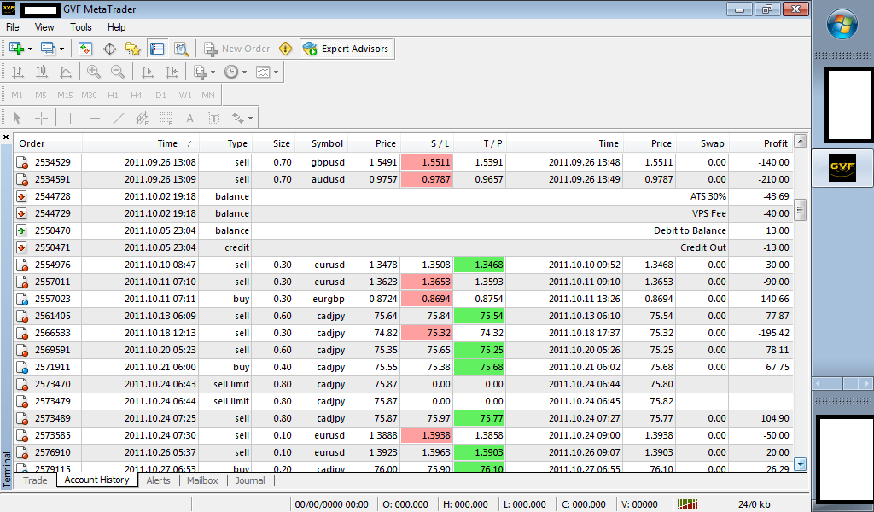
Task: Draw a vertical line
Action: (x=70, y=118)
